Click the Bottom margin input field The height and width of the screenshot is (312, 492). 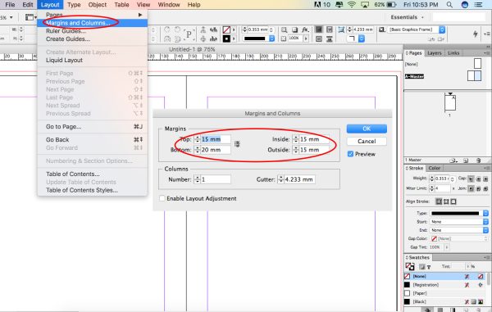point(215,150)
